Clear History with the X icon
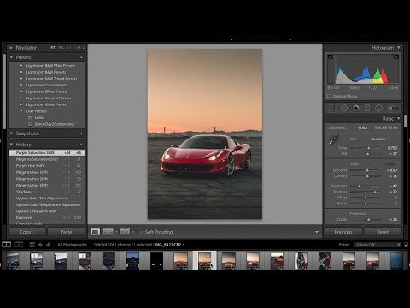This screenshot has height=308, width=410. pos(81,145)
